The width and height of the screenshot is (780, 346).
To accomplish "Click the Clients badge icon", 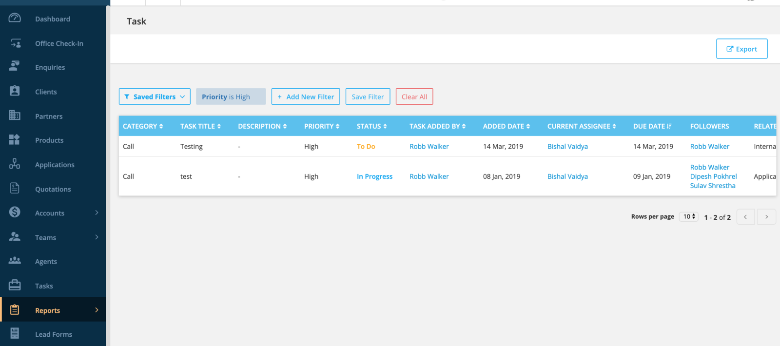I will (15, 91).
